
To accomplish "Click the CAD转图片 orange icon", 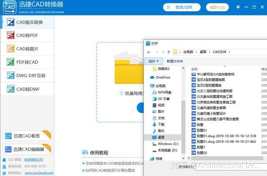I will (10, 49).
